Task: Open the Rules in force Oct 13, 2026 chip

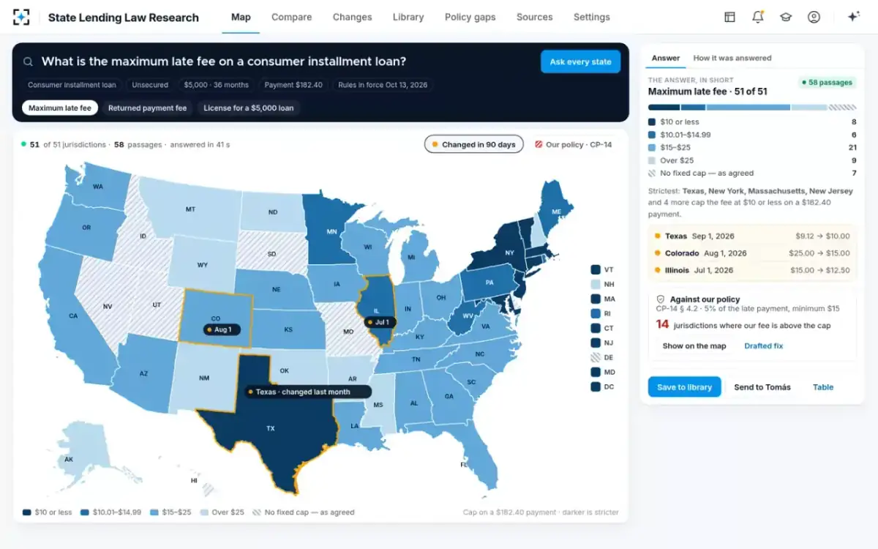Action: pyautogui.click(x=383, y=85)
